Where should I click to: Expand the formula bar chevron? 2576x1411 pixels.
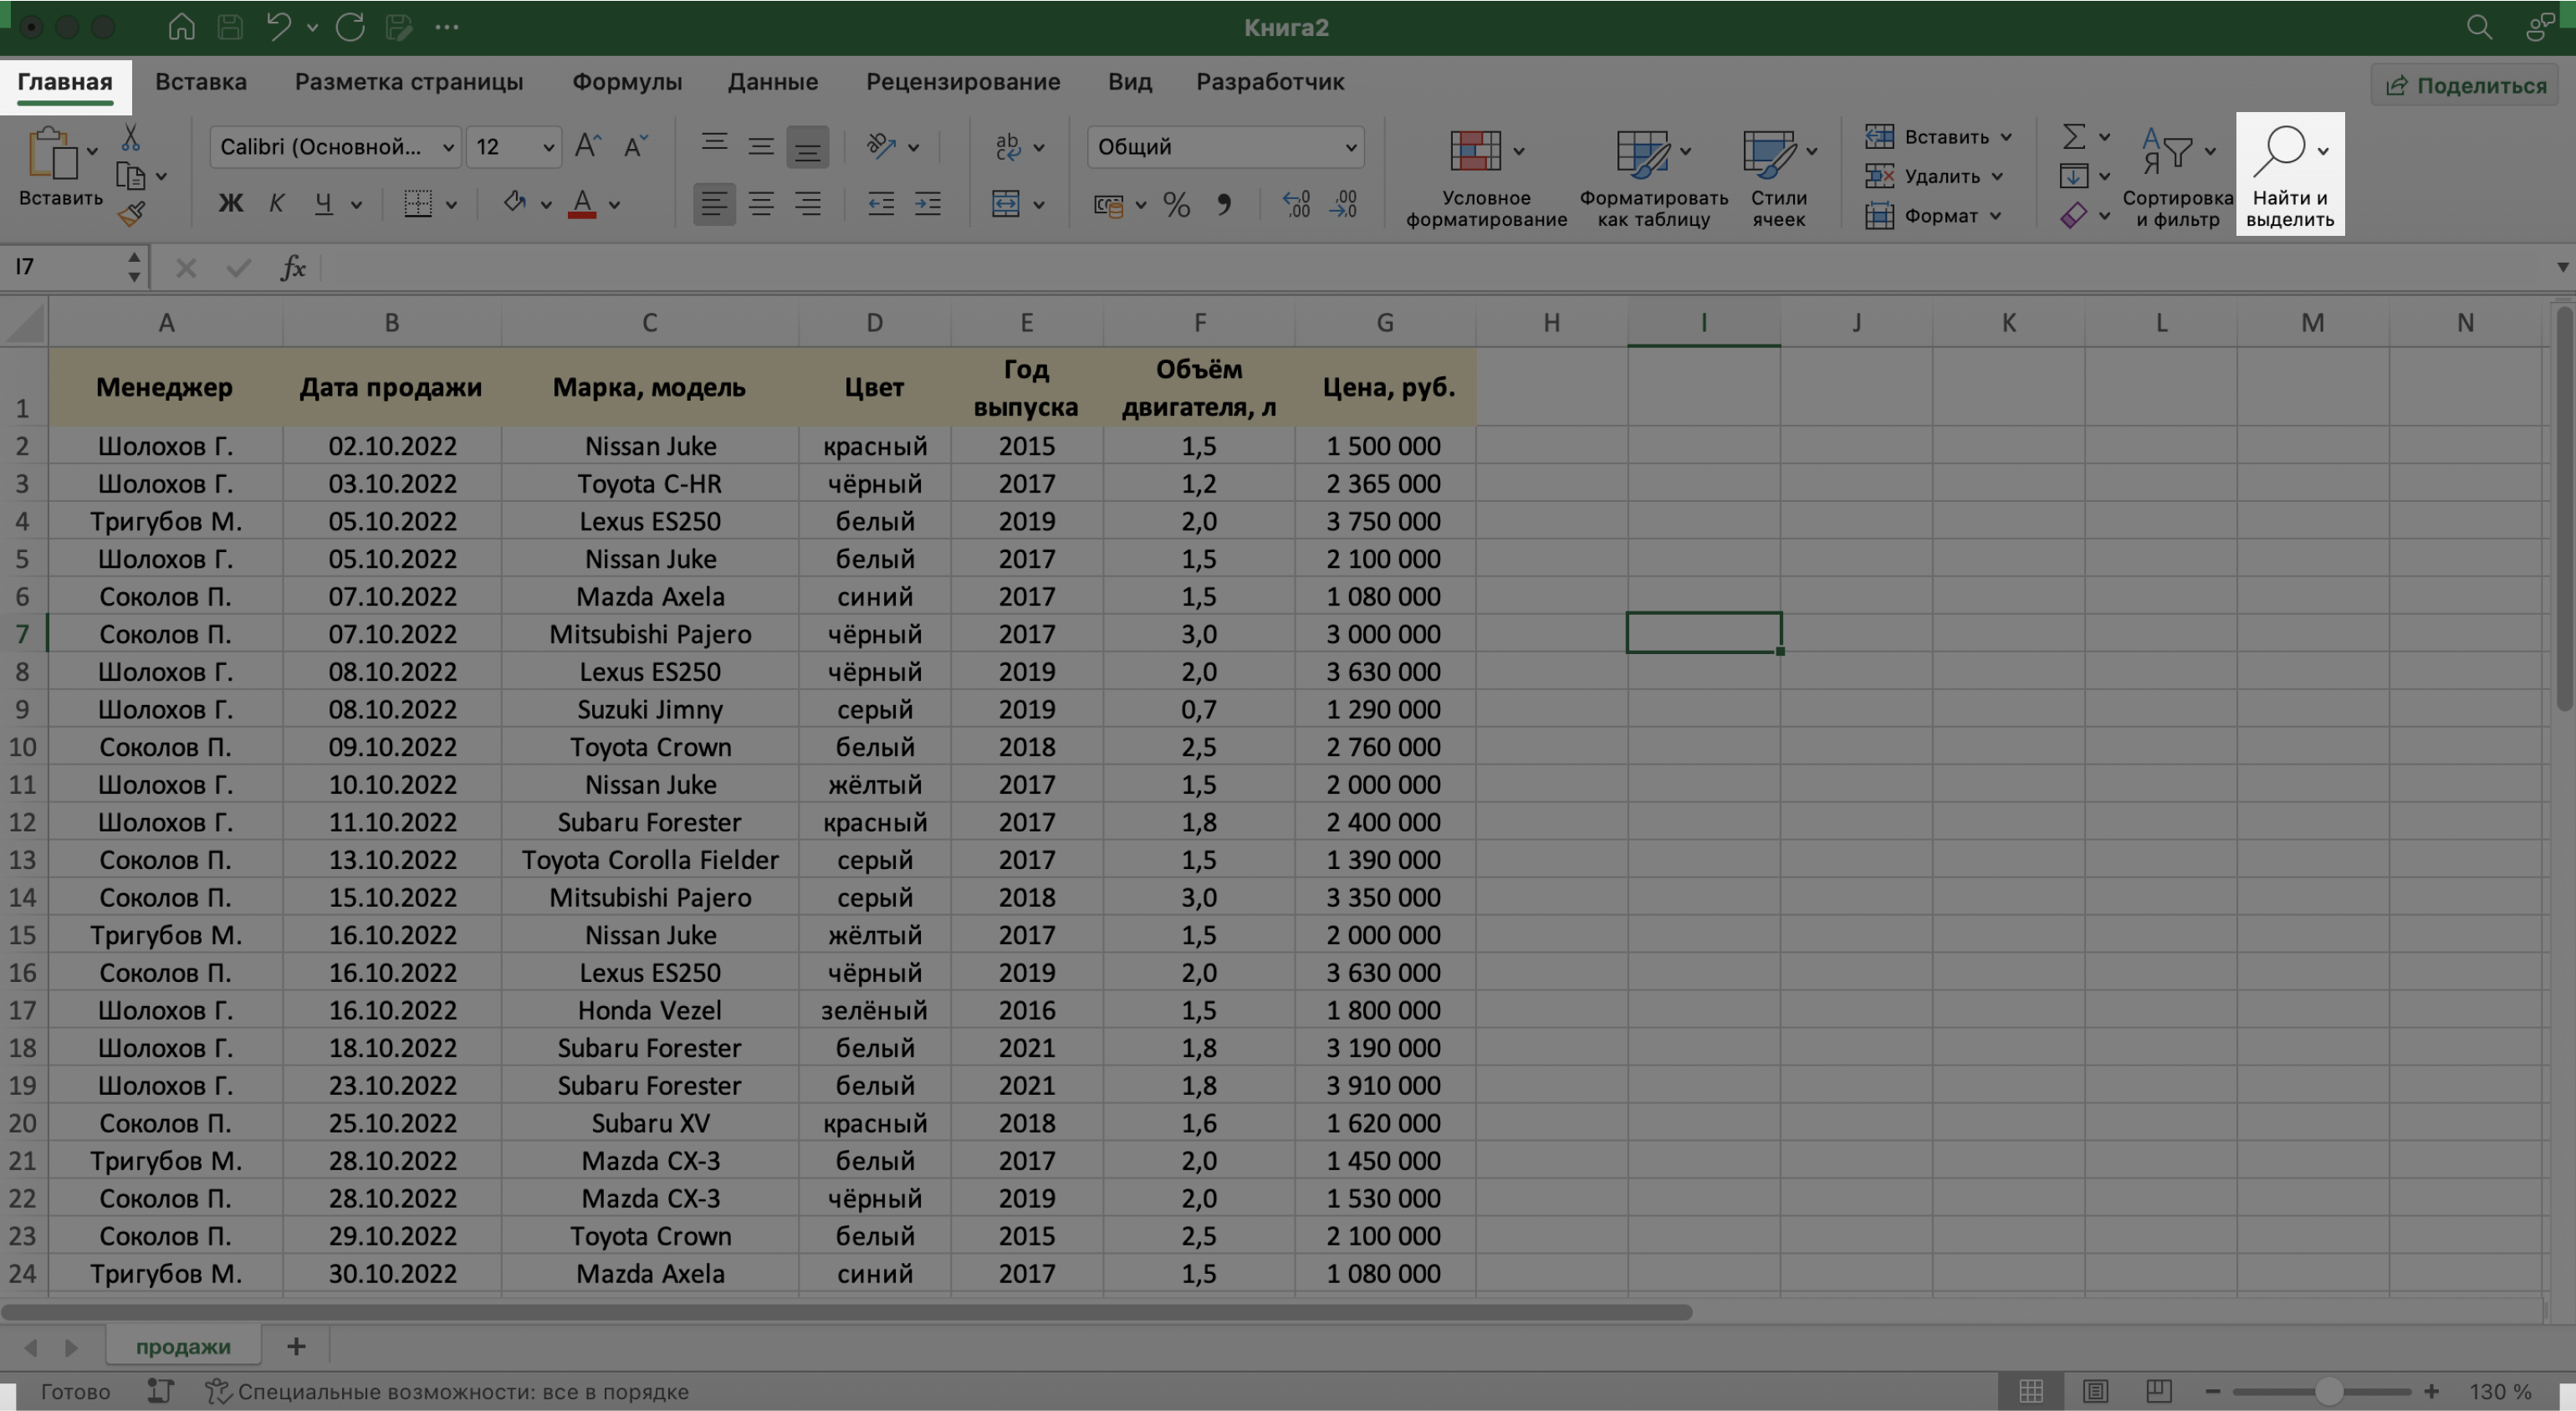pyautogui.click(x=2562, y=267)
